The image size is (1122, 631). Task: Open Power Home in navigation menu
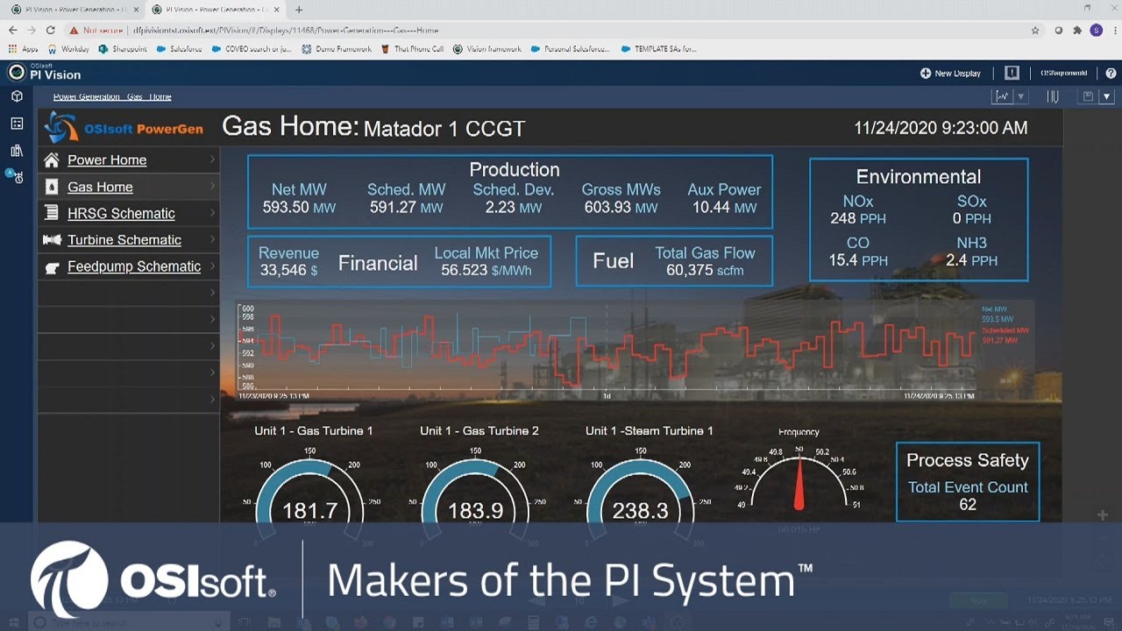click(107, 160)
